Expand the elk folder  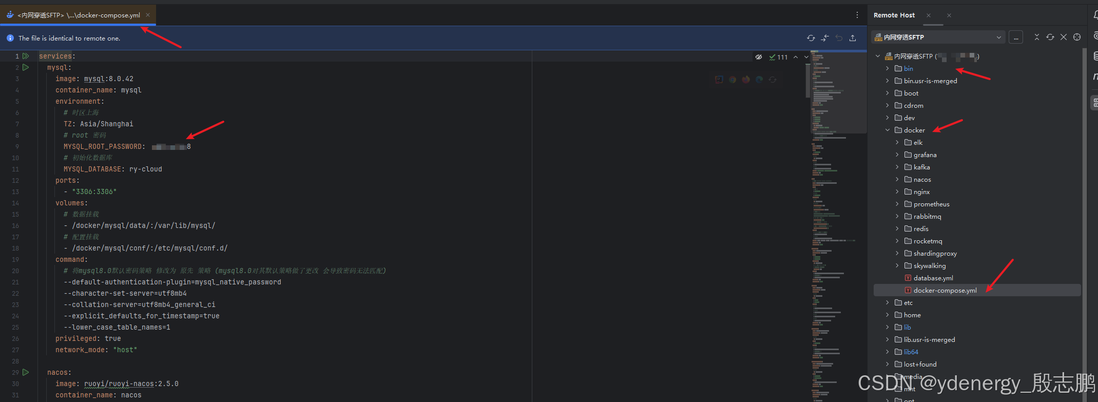897,142
